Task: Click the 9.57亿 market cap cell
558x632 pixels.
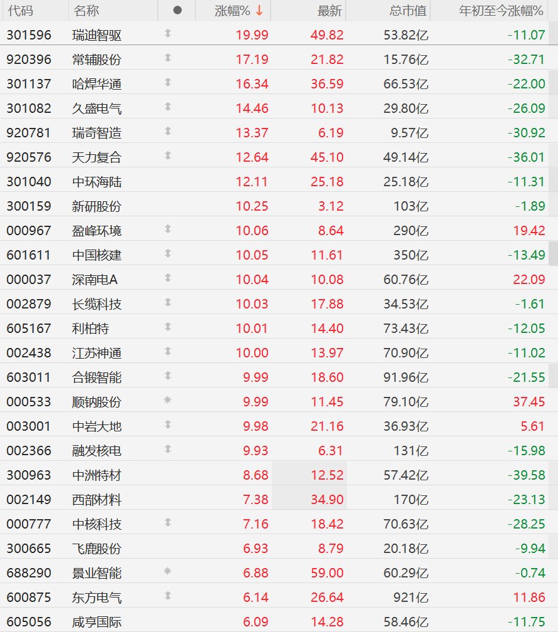Action: pyautogui.click(x=410, y=133)
